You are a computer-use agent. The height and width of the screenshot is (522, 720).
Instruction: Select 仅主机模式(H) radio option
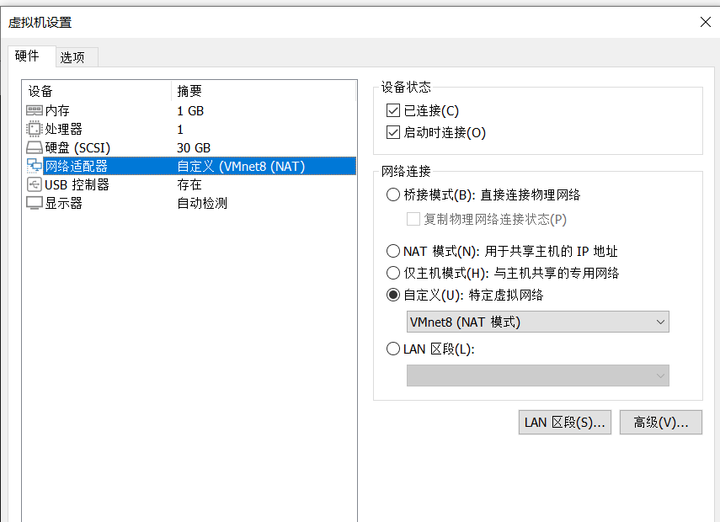[x=392, y=272]
